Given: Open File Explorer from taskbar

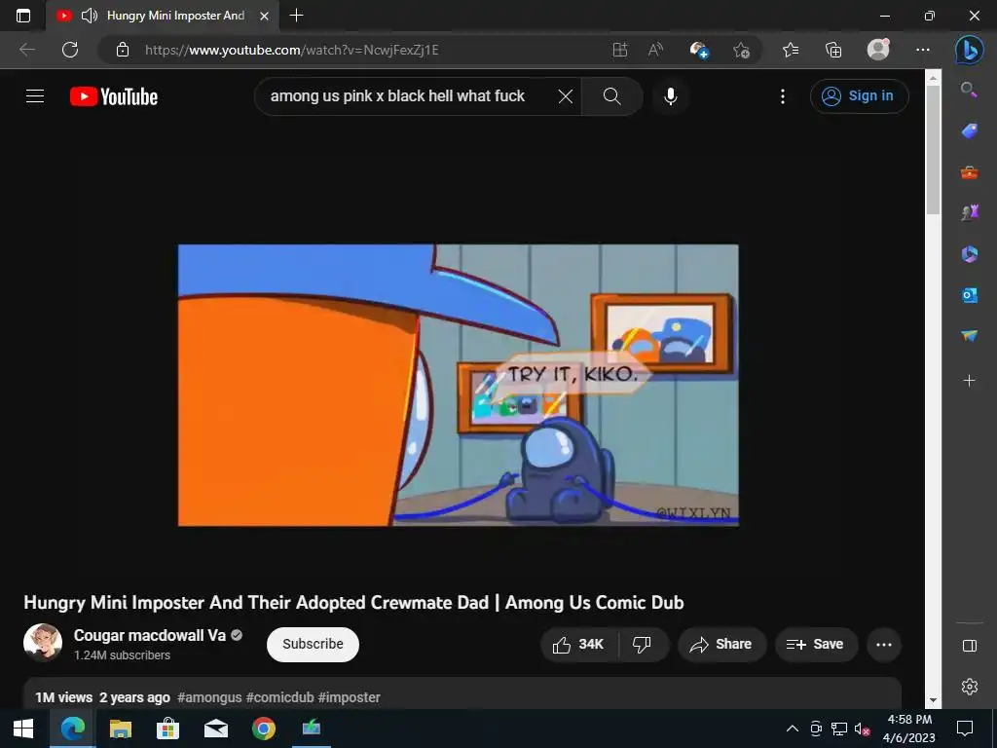Looking at the screenshot, I should click(x=120, y=729).
